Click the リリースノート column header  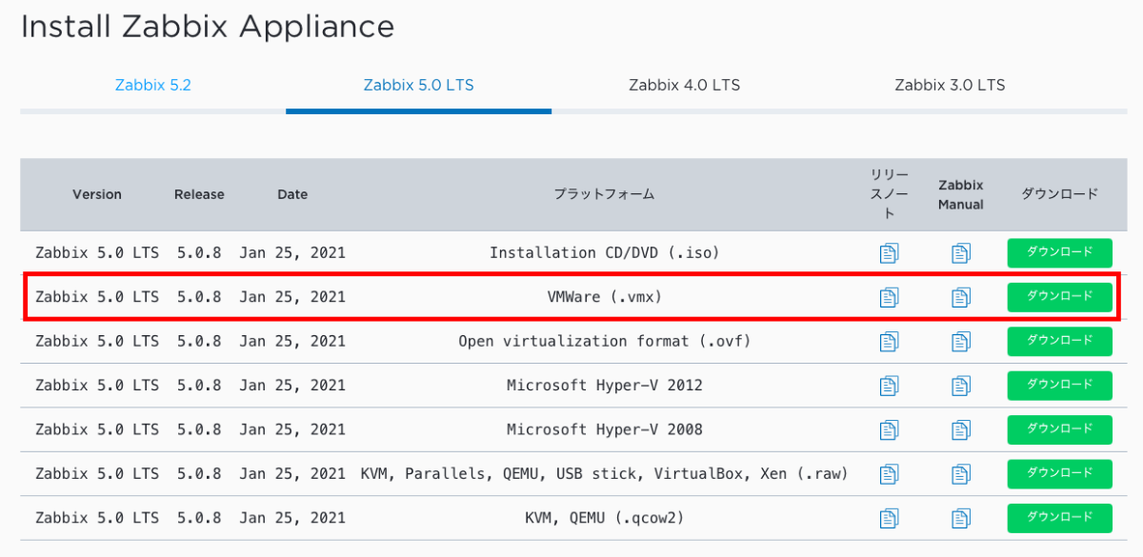[x=890, y=194]
